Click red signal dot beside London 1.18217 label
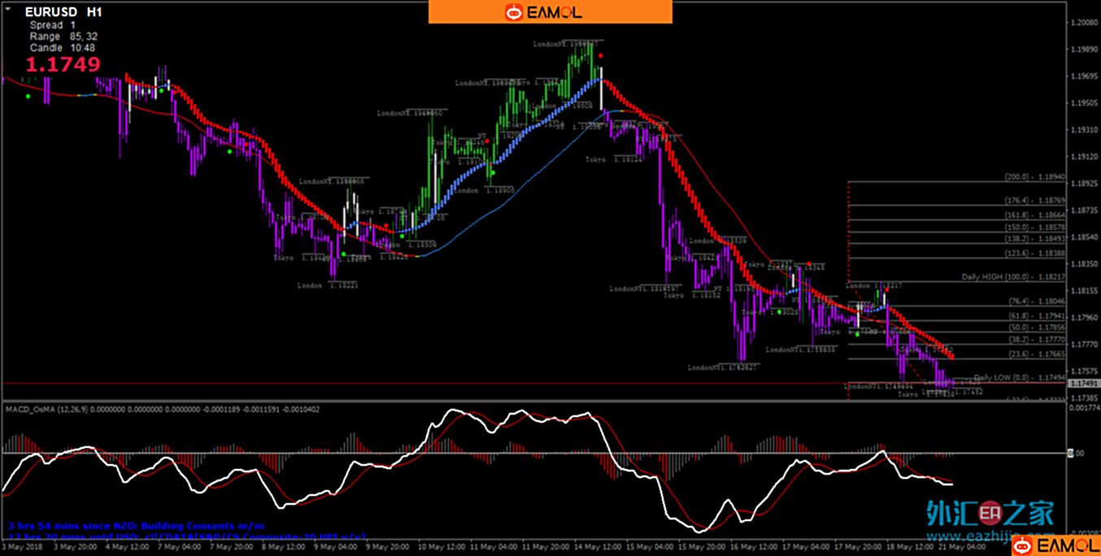1101x556 pixels. coord(887,291)
